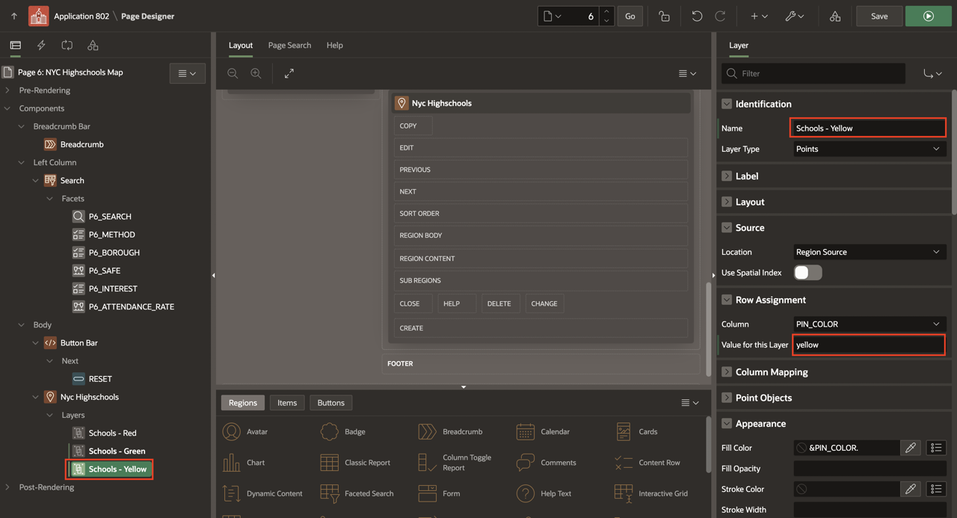
Task: Switch to the Items gallery tab
Action: [287, 403]
